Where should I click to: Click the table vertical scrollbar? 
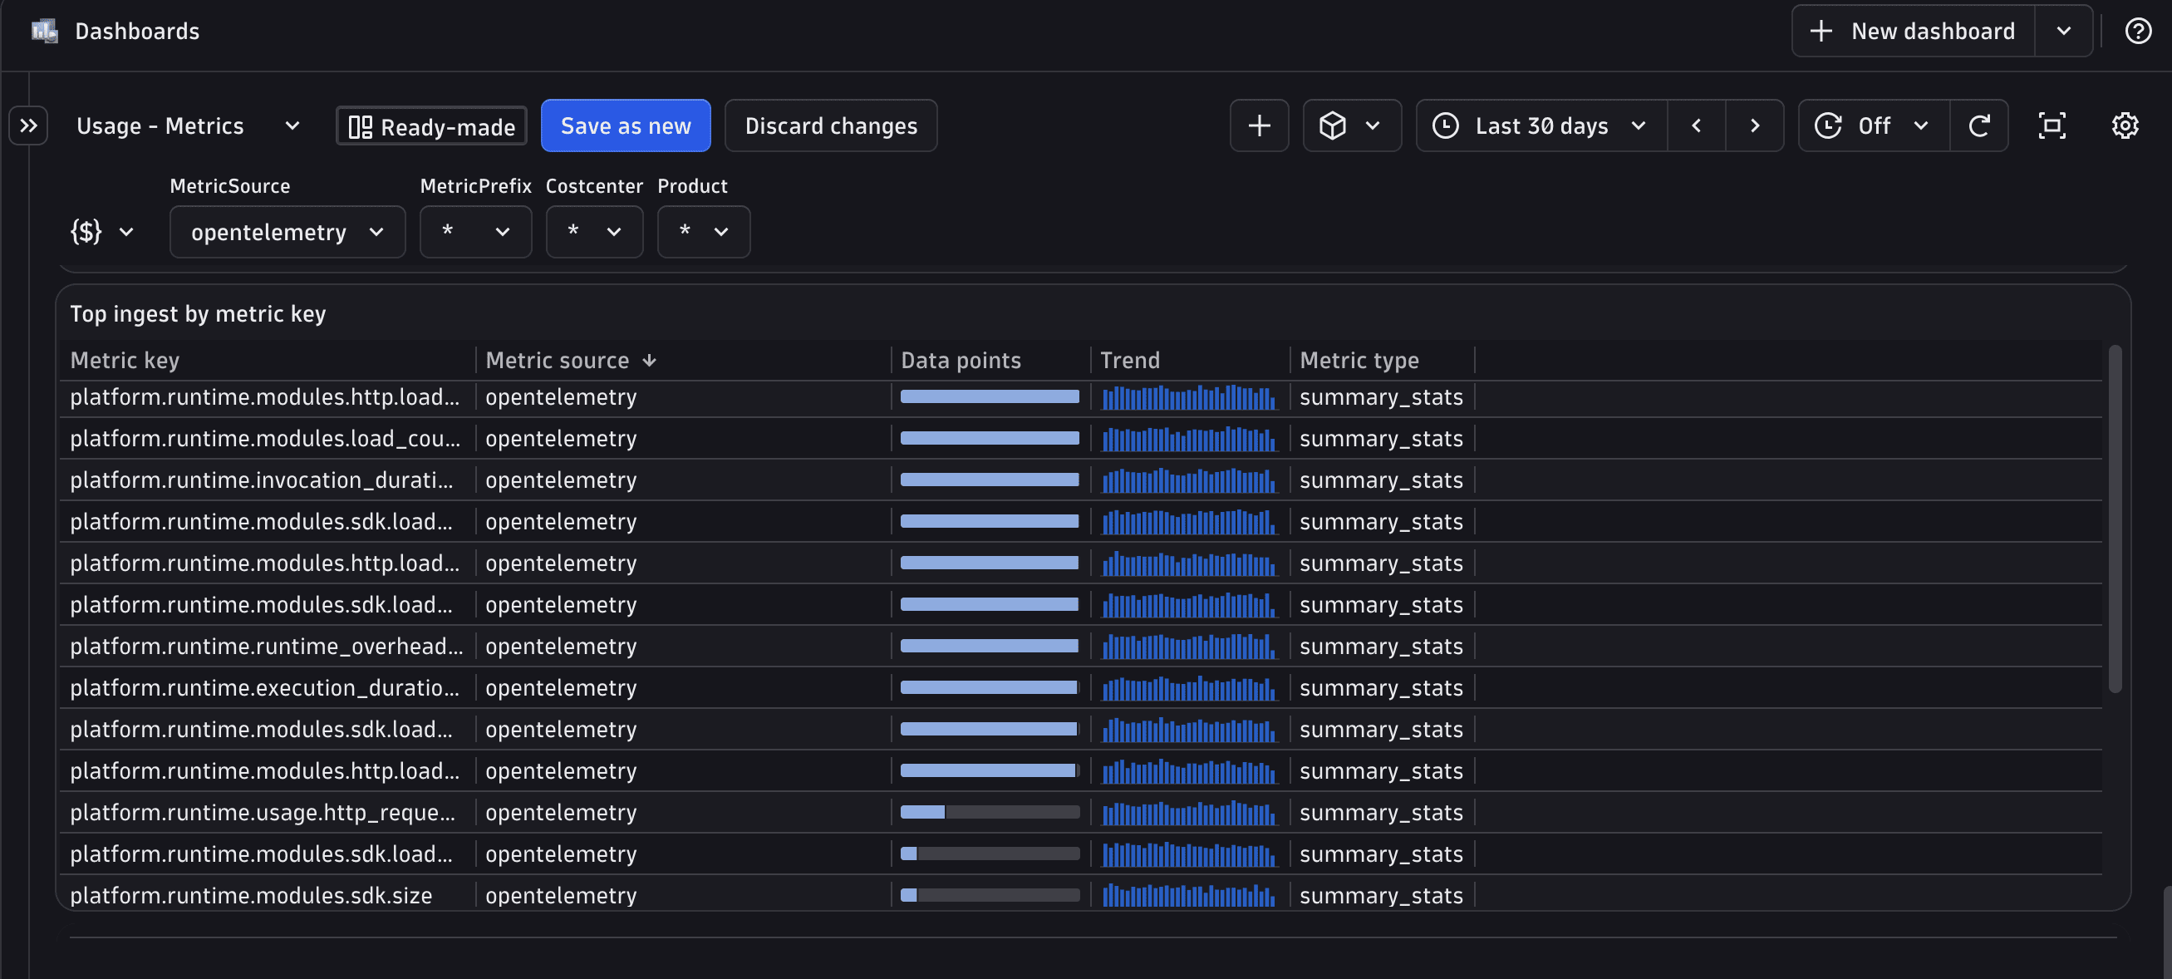pyautogui.click(x=2115, y=519)
